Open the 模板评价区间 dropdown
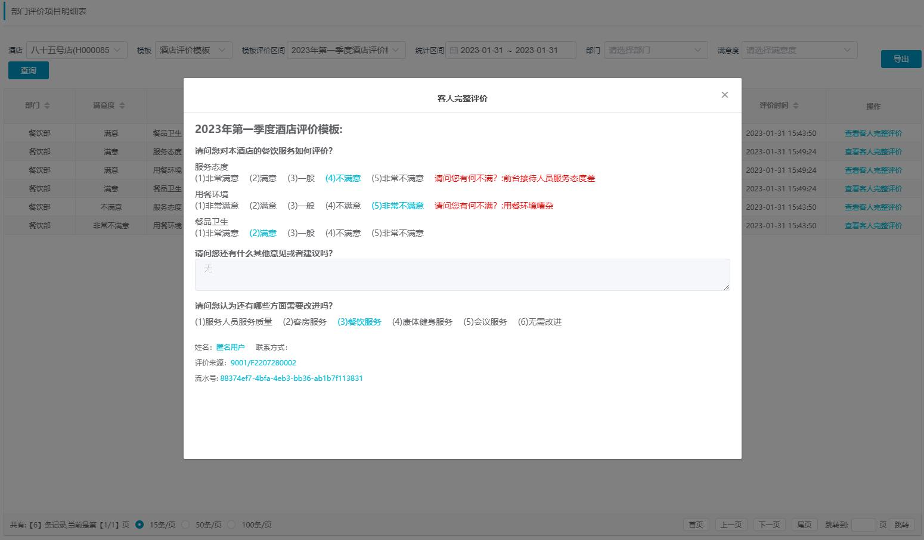The height and width of the screenshot is (540, 924). (346, 50)
